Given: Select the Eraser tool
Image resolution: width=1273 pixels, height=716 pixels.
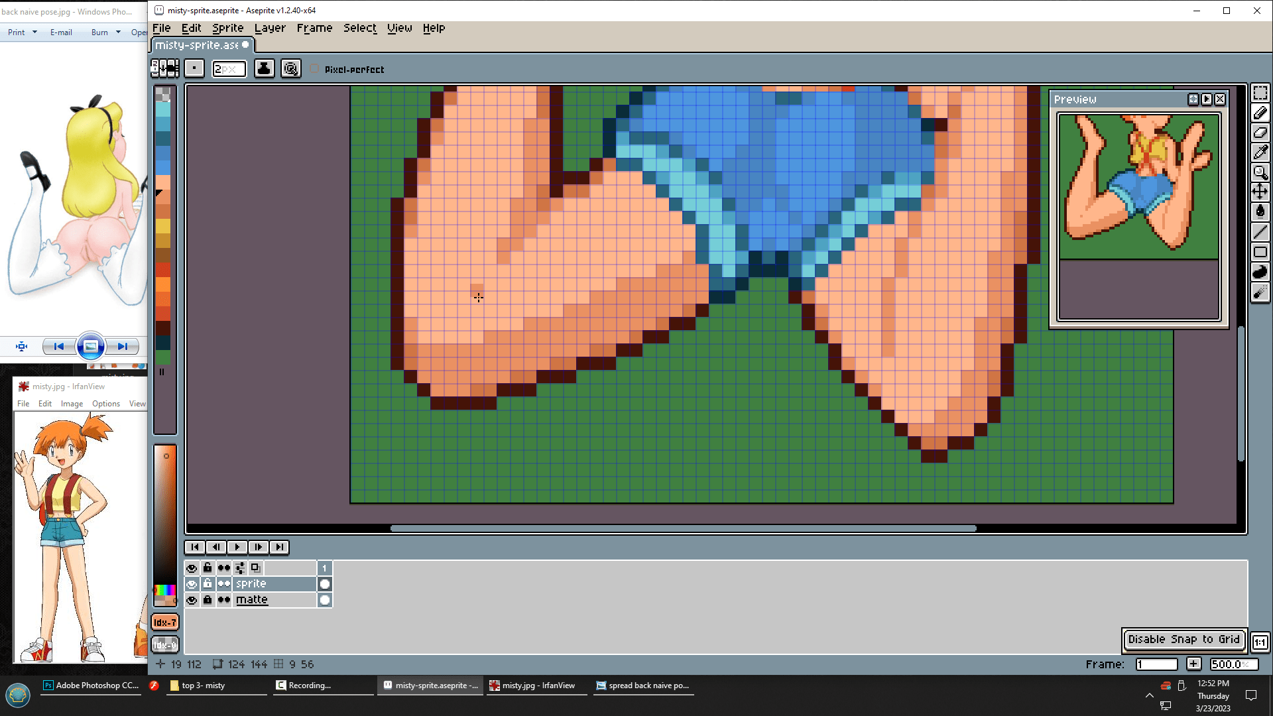Looking at the screenshot, I should (x=1260, y=133).
